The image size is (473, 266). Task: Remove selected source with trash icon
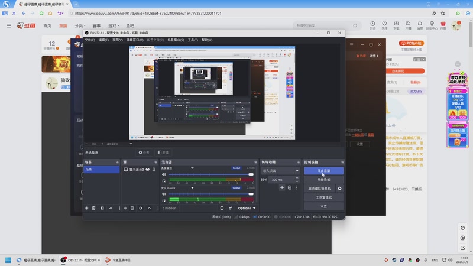132,208
